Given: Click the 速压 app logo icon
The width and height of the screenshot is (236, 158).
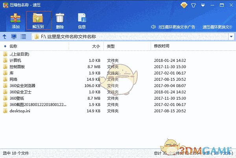Looking at the screenshot, I should point(6,5).
